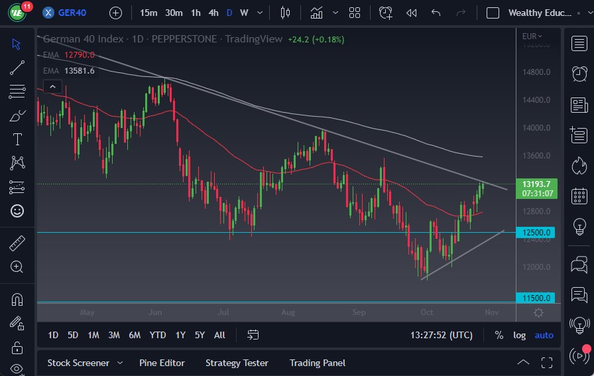Toggle auto scale on price axis
Viewport: 594px width, 376px height.
544,335
